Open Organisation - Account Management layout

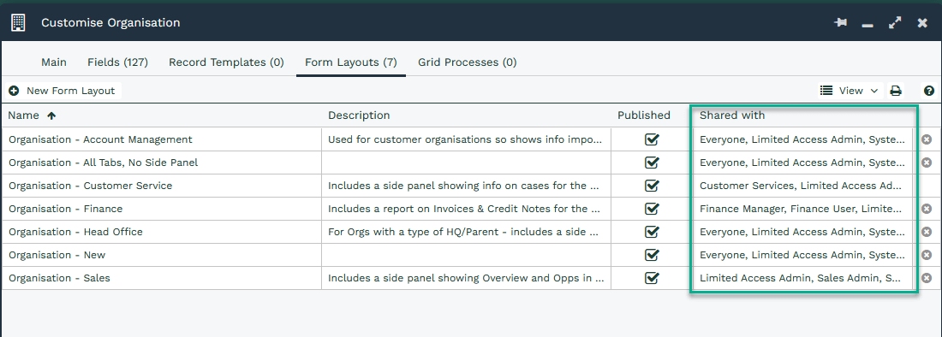click(x=100, y=139)
